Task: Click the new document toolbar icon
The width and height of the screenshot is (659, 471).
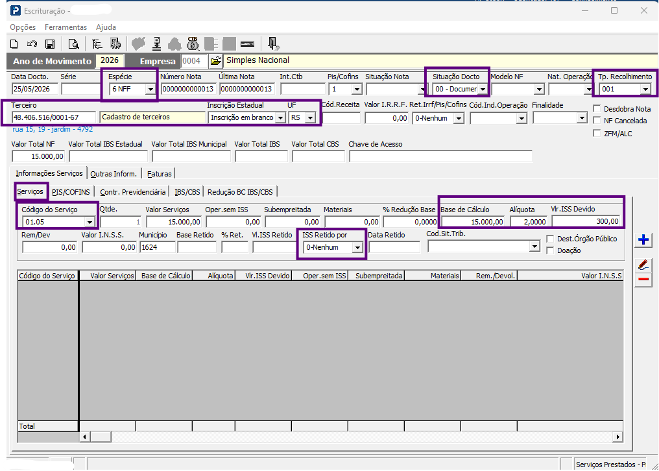Action: pos(14,43)
